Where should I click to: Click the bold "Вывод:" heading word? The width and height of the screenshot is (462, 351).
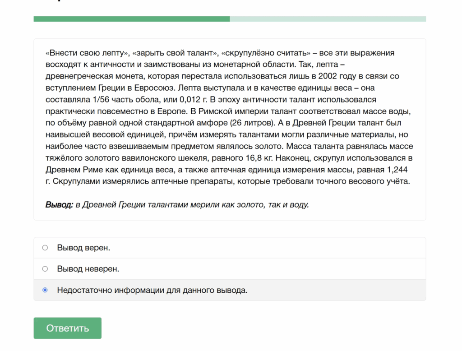click(59, 205)
